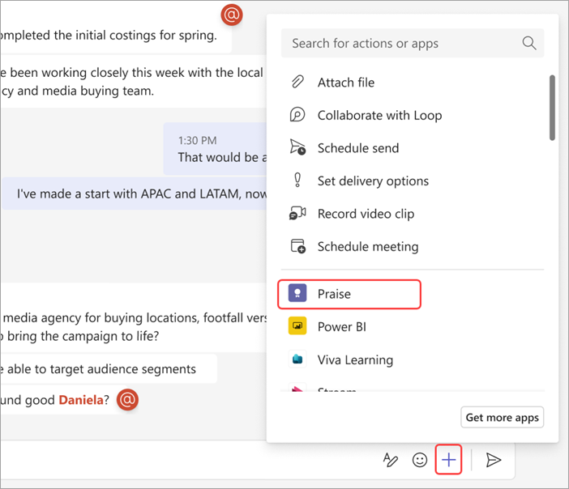This screenshot has width=569, height=489.
Task: Open the emoji smiley picker
Action: pos(420,461)
